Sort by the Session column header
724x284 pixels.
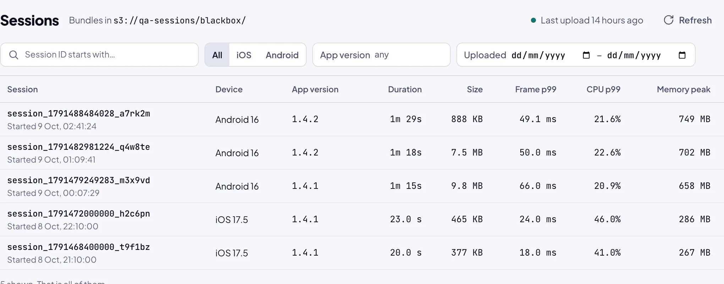22,89
